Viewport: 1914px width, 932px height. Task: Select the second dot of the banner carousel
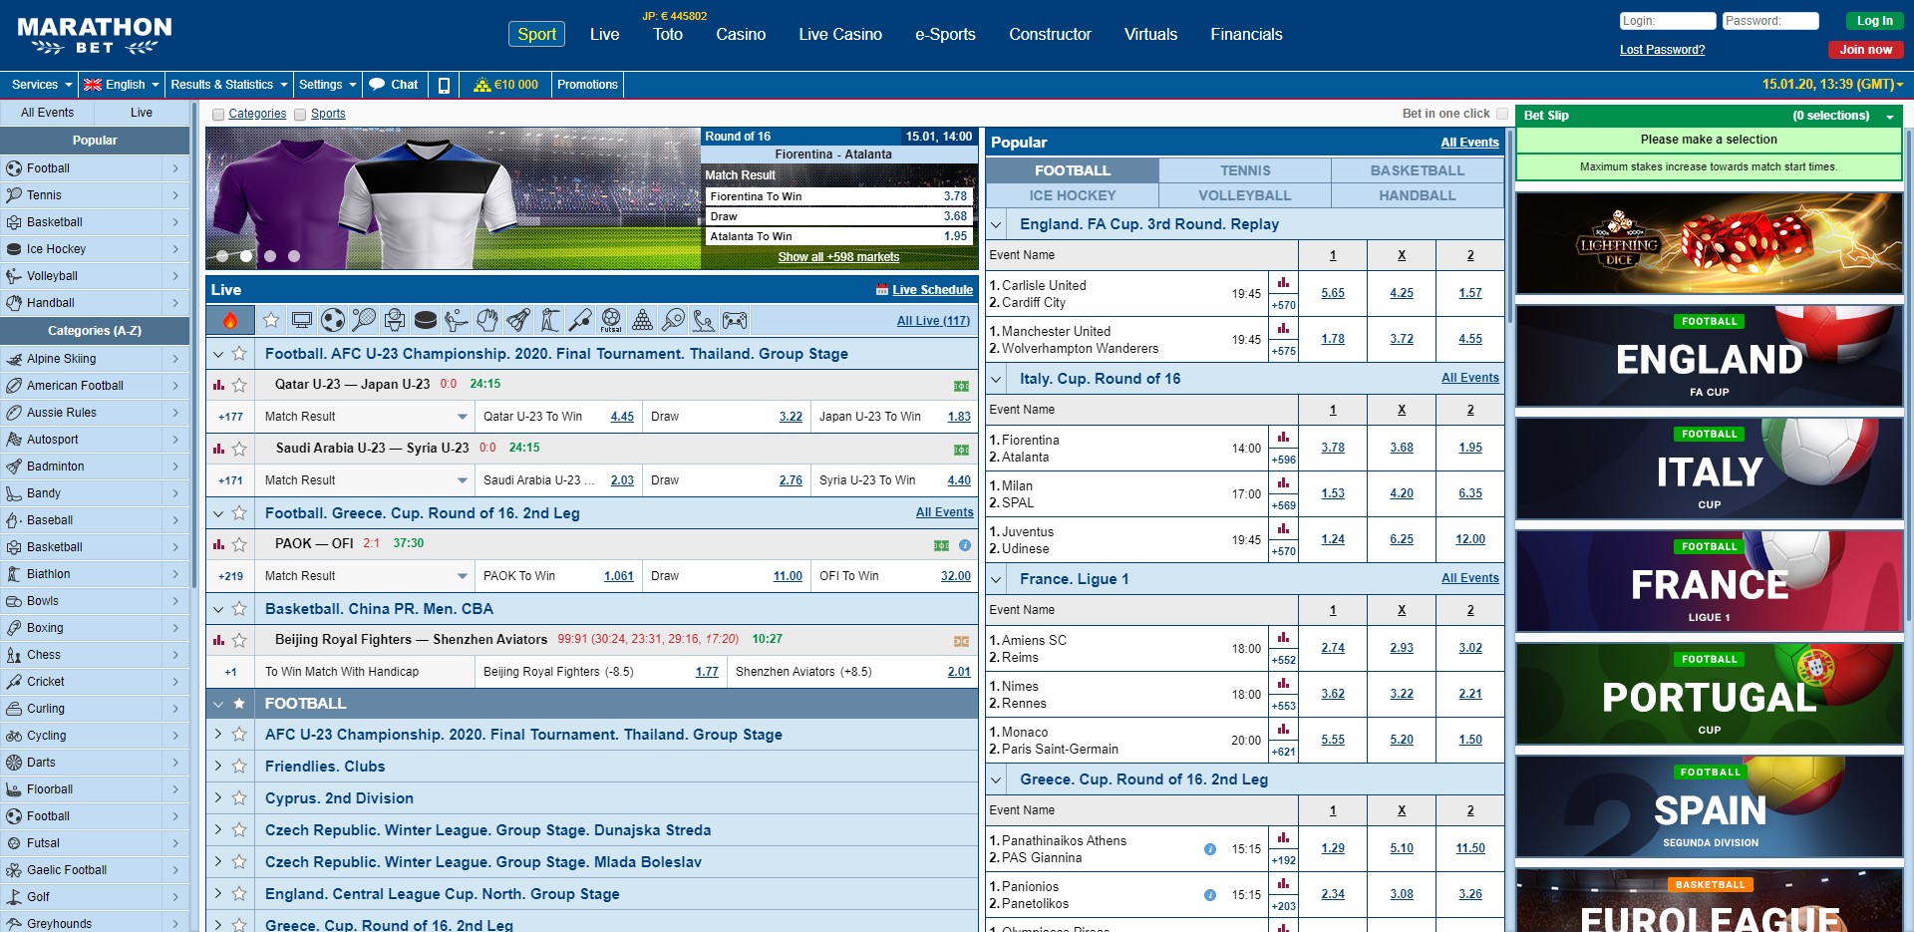point(246,256)
